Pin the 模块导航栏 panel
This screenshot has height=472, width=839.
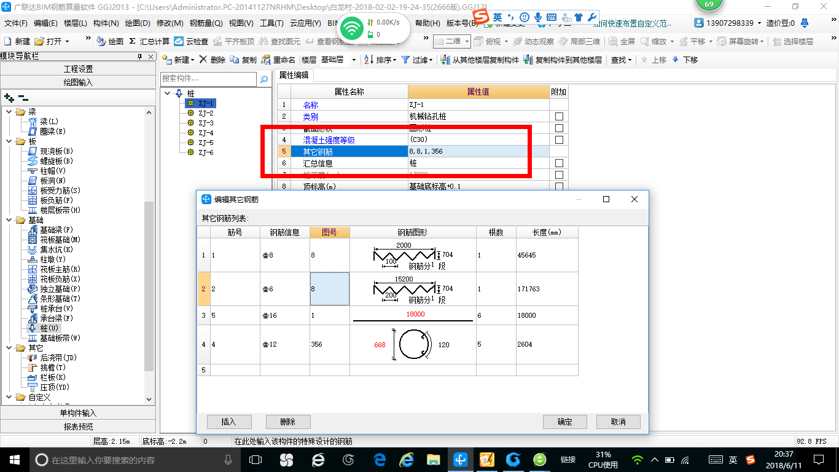pyautogui.click(x=139, y=56)
